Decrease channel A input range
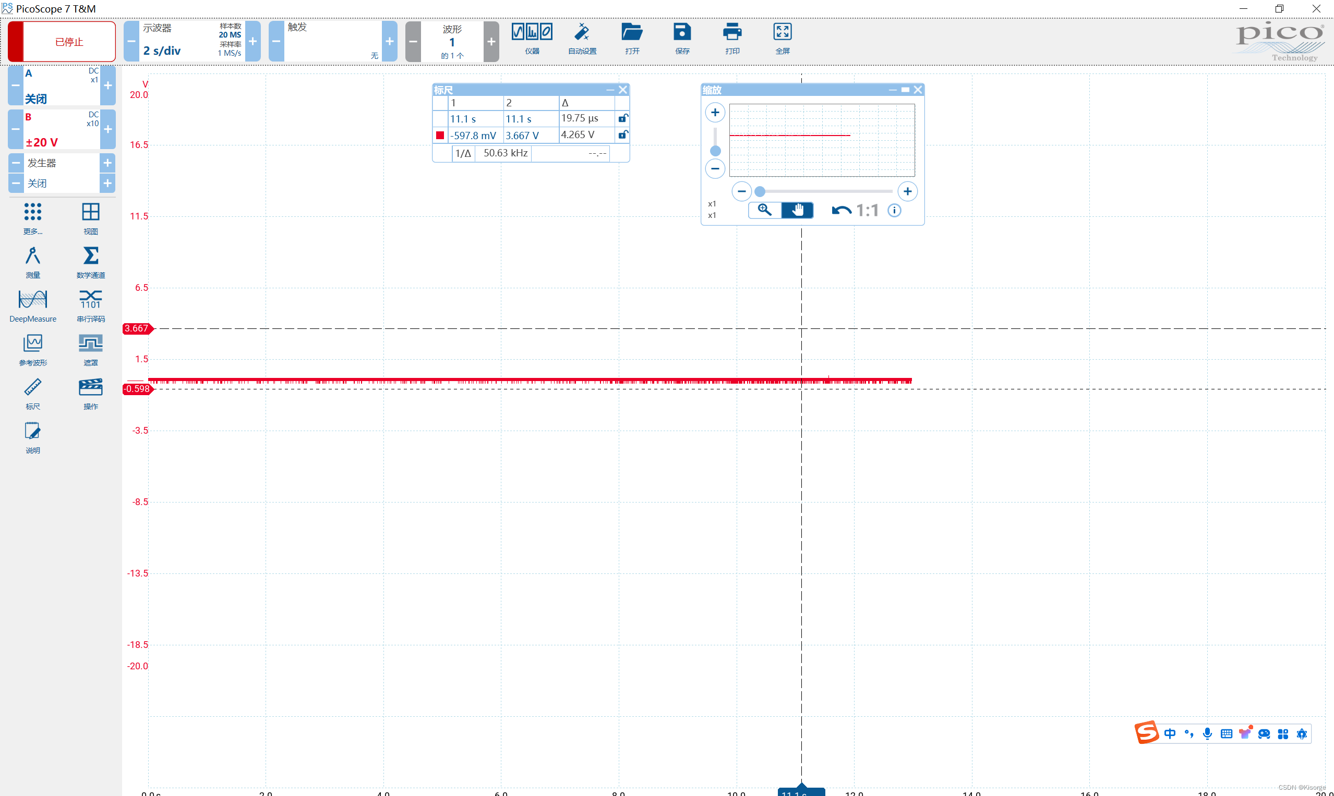This screenshot has height=796, width=1334. click(16, 86)
